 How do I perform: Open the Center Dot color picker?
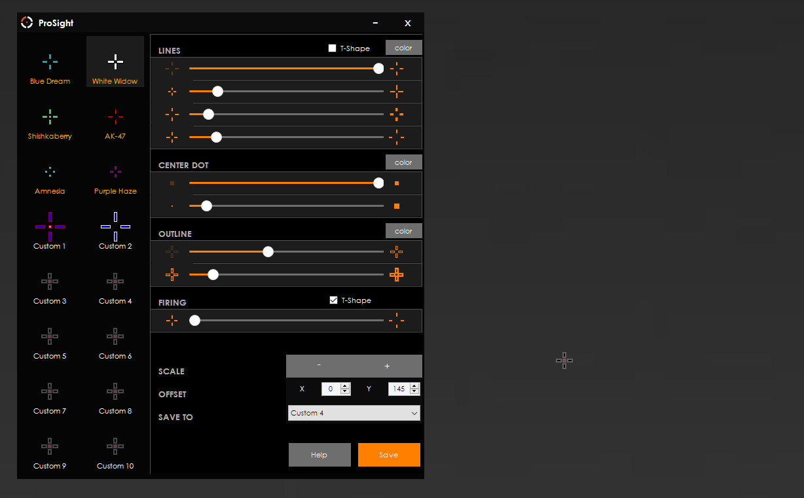403,162
